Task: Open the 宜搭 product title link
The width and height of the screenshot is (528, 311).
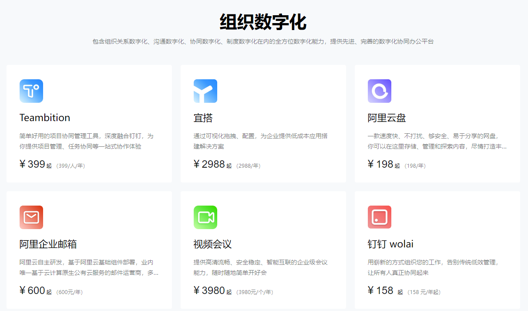Action: pos(204,117)
